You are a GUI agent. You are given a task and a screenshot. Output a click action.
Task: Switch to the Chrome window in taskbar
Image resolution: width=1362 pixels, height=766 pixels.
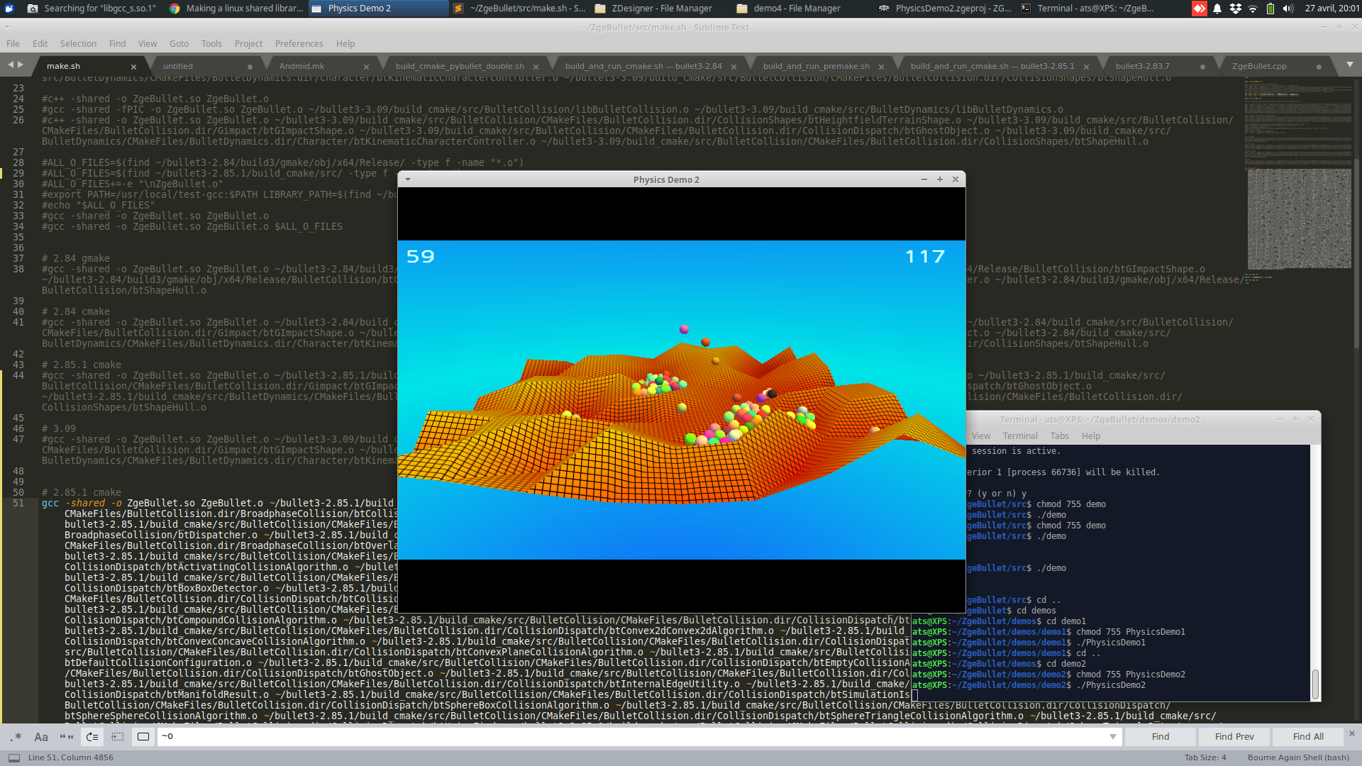pos(236,9)
